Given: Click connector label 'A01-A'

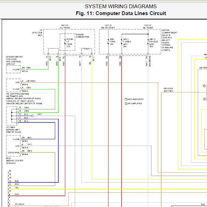Looking at the screenshot, I should point(25,71).
